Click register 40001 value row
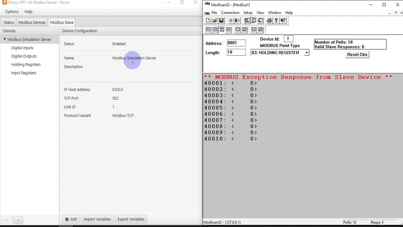 [x=231, y=83]
